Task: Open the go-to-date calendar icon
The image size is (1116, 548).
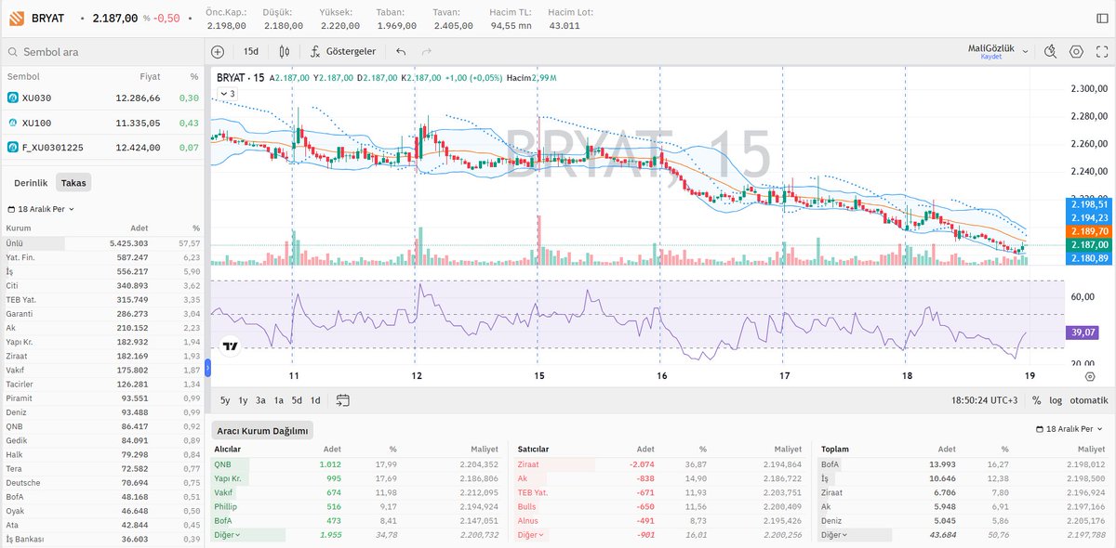Action: (x=342, y=400)
